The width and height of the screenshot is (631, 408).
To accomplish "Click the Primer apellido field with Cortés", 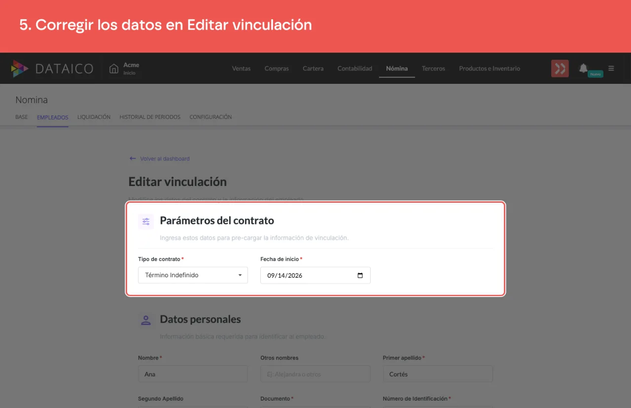I will pyautogui.click(x=438, y=374).
